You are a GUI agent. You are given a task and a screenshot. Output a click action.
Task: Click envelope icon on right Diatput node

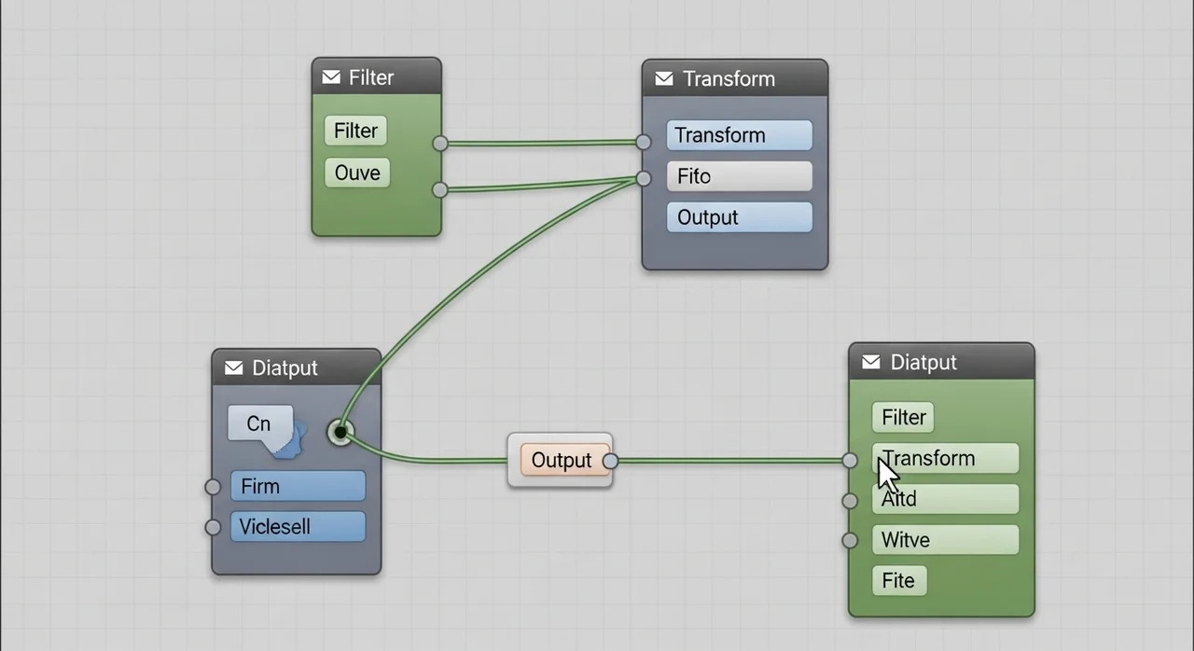pyautogui.click(x=871, y=362)
